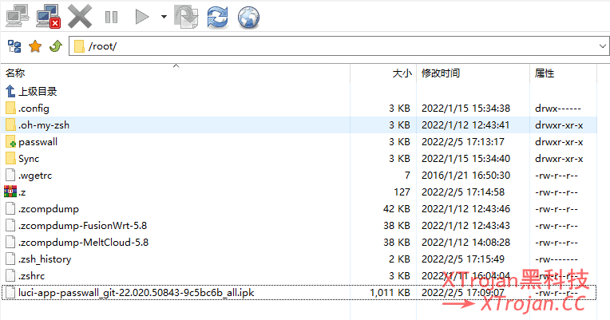Select the .zsh_history file
The height and width of the screenshot is (320, 610).
(x=45, y=259)
